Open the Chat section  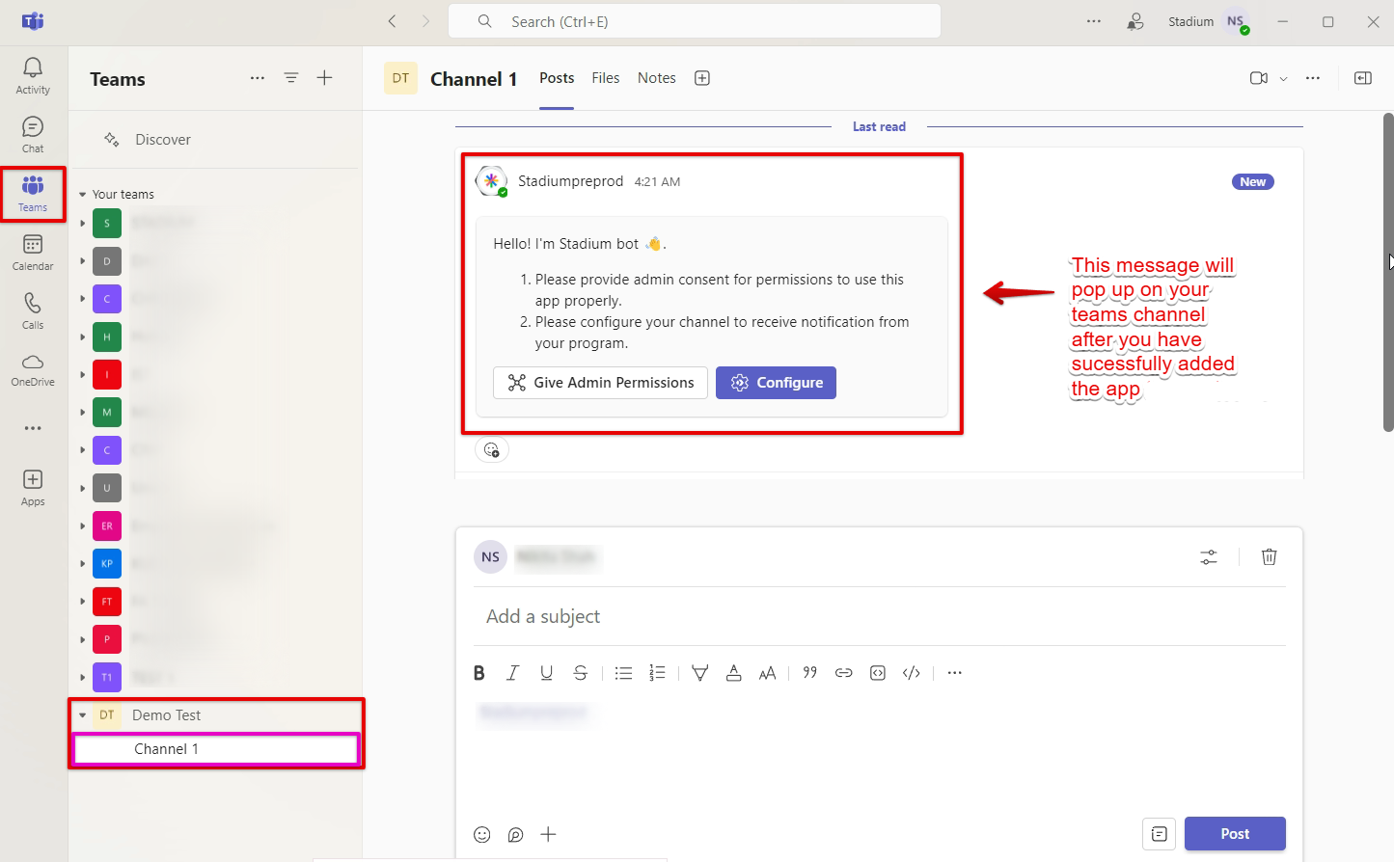(33, 134)
